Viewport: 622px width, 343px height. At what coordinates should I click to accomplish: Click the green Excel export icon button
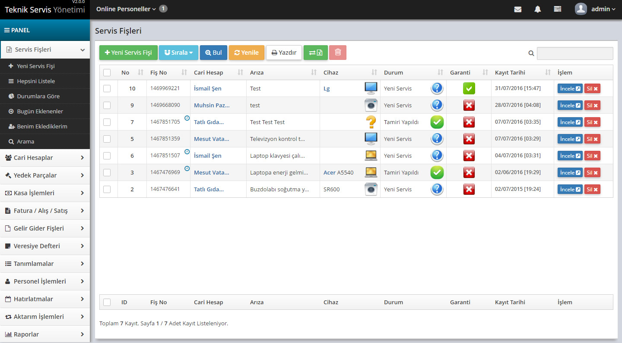[x=315, y=53]
